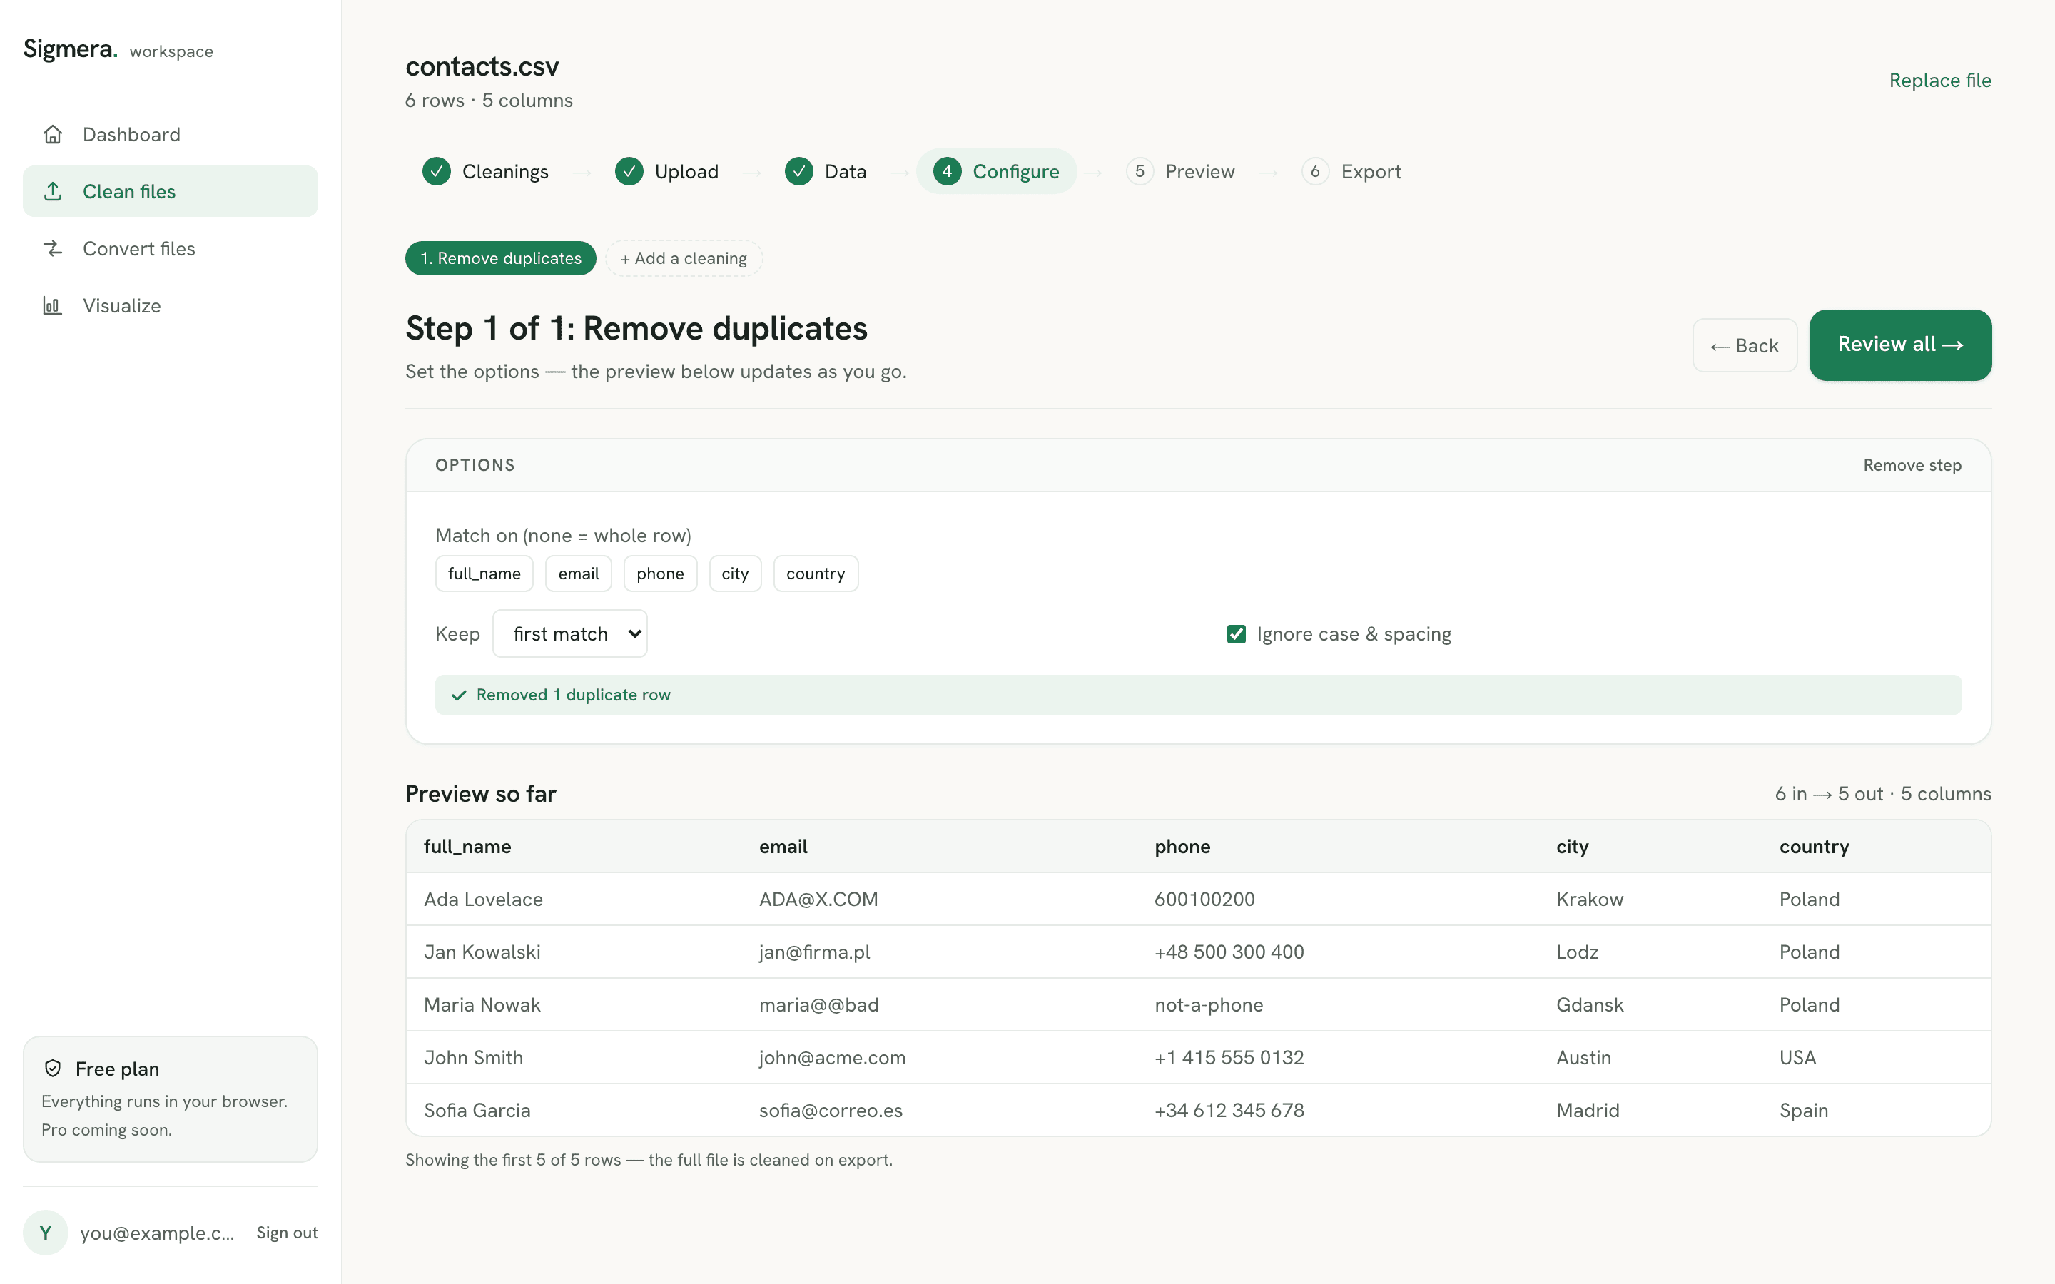Click the +48 500 300 400 phone cell
The image size is (2055, 1284).
pyautogui.click(x=1229, y=951)
